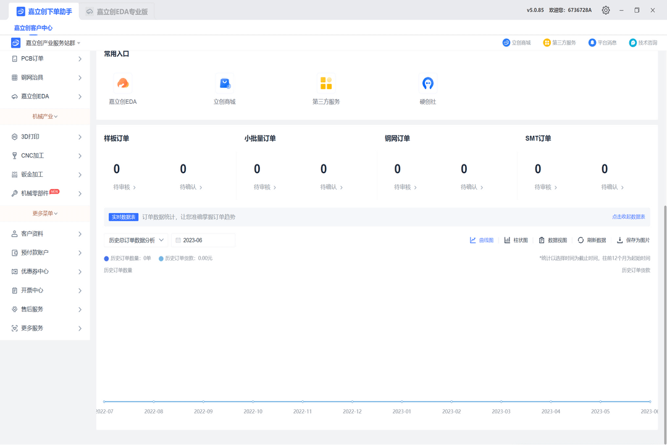Viewport: 667px width, 445px height.
Task: Open the 嘉立创产业服务站群 dropdown
Action: coord(52,43)
